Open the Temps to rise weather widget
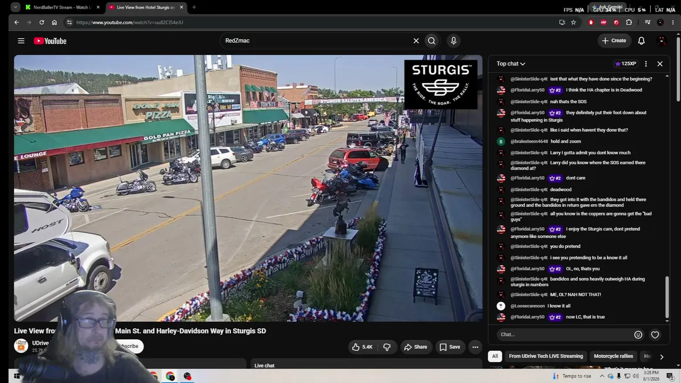 point(572,376)
